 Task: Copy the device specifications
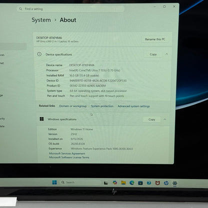153,54
